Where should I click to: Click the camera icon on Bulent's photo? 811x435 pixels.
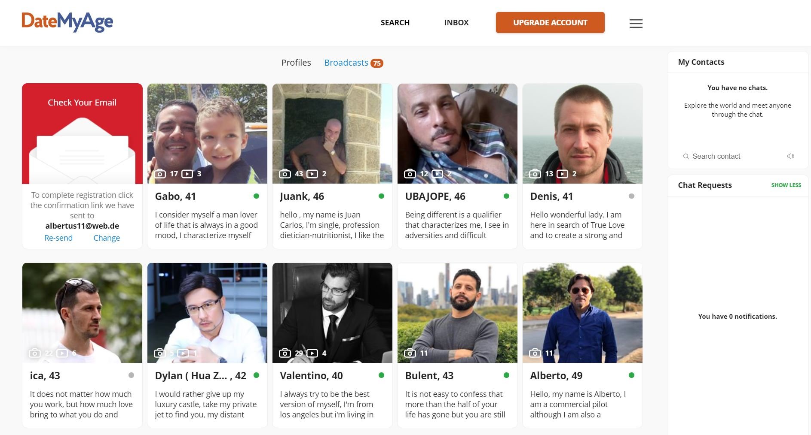[x=410, y=353]
